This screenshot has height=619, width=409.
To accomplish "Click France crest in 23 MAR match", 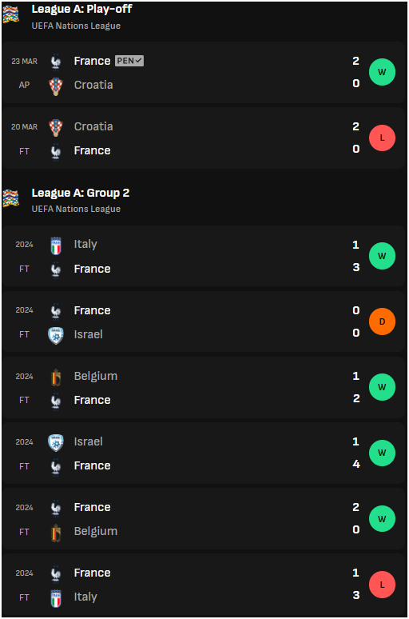I will [56, 62].
